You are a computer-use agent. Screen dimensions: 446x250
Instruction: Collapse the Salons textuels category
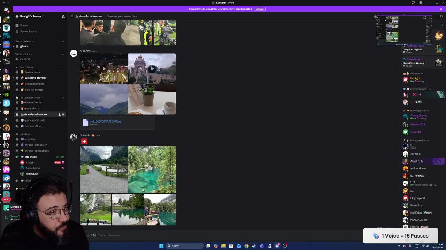coord(24,41)
